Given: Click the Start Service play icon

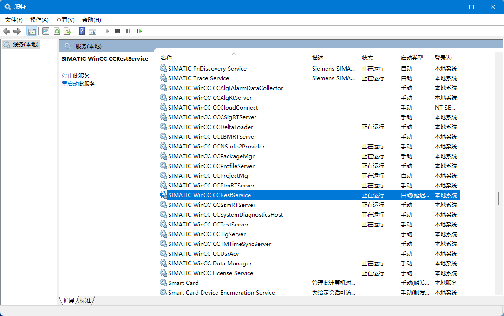Looking at the screenshot, I should pyautogui.click(x=107, y=31).
